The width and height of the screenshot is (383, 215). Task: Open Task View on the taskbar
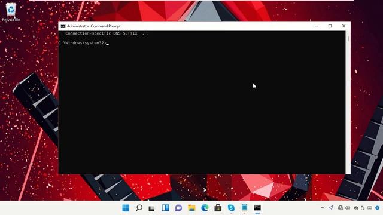click(151, 208)
